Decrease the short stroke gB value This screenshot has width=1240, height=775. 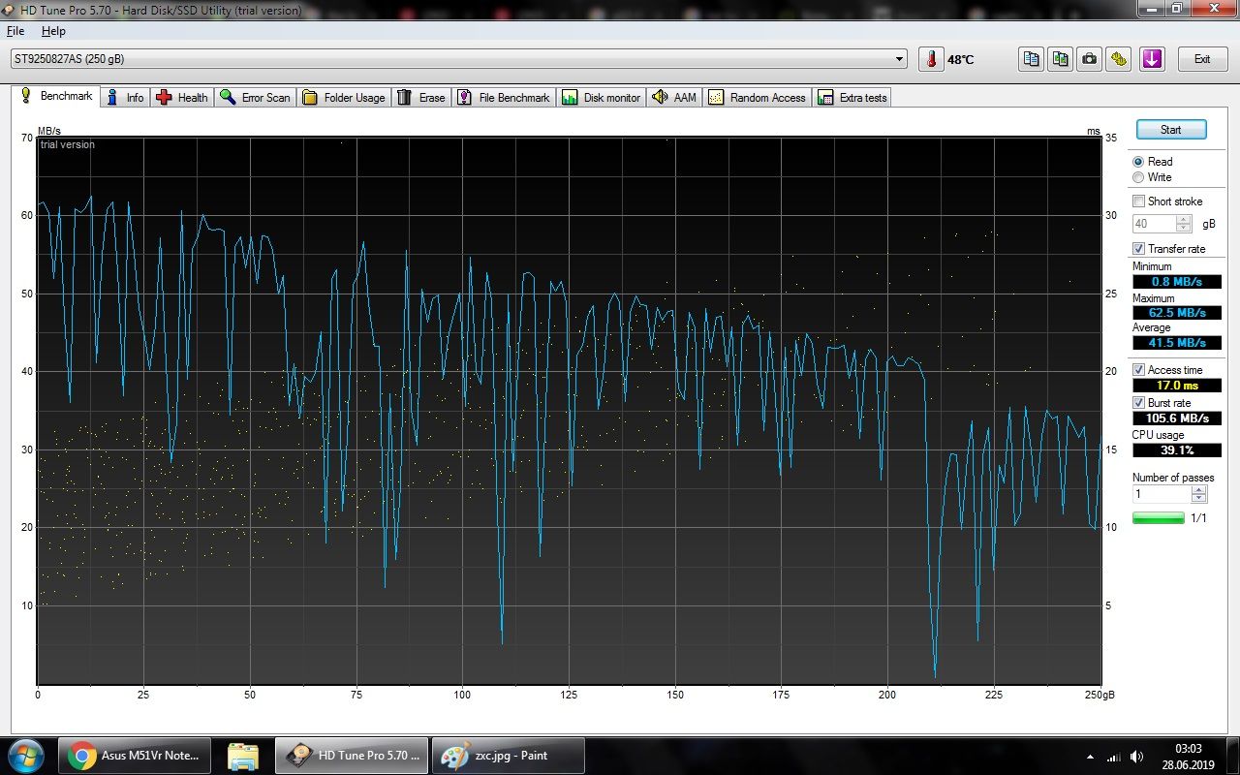[1183, 228]
